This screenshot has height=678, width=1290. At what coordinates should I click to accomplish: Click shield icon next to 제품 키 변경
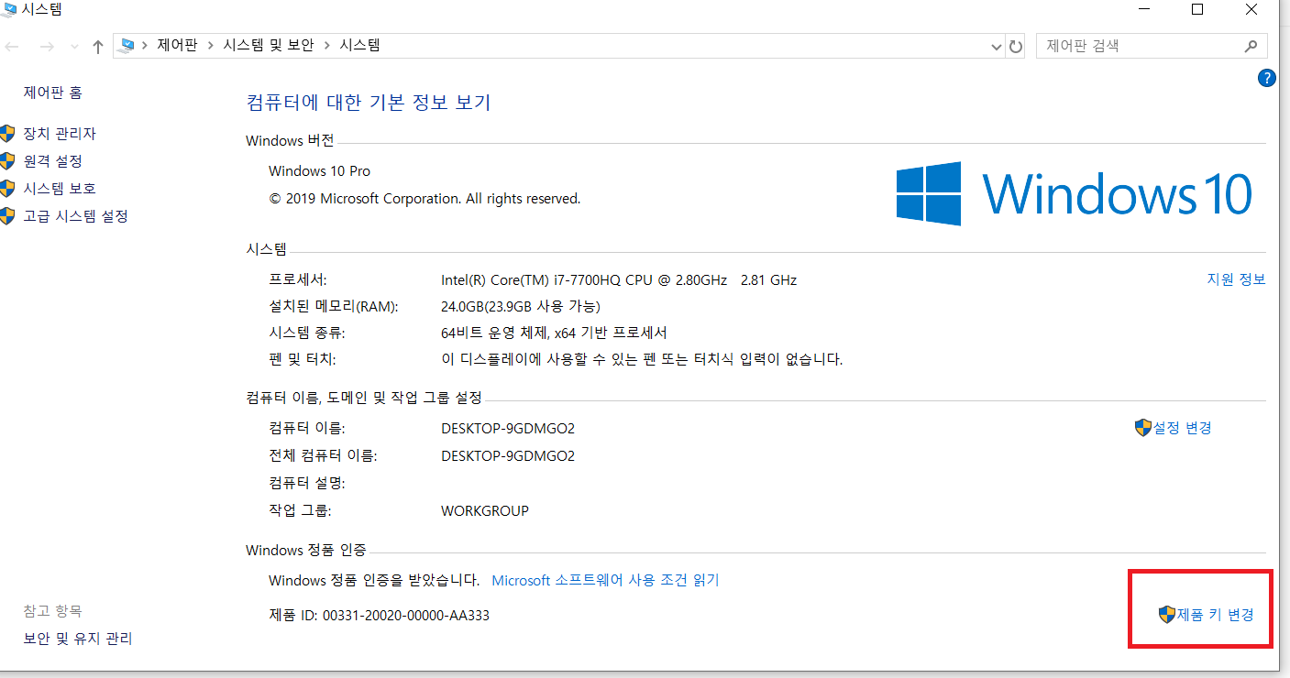[1167, 614]
